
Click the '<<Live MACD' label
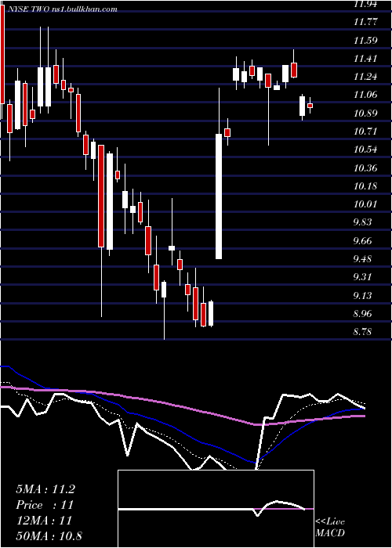(x=330, y=528)
